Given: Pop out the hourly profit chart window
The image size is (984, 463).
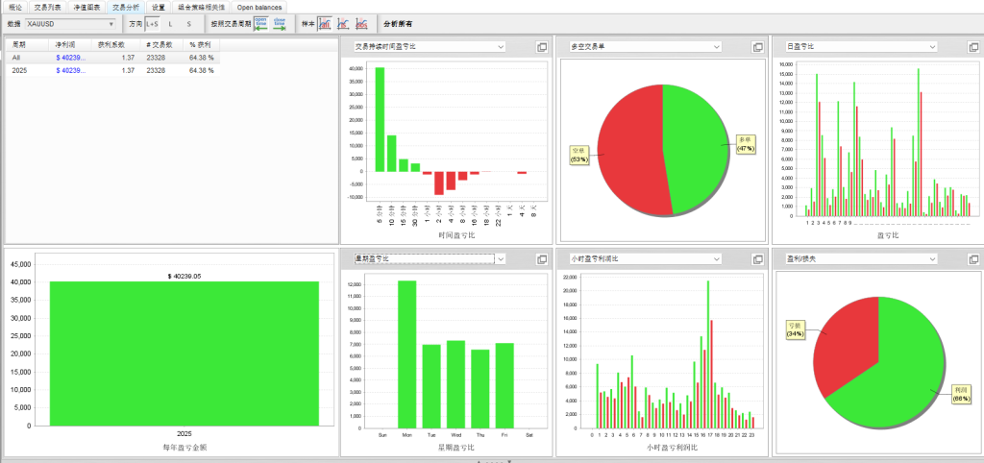Looking at the screenshot, I should click(757, 259).
